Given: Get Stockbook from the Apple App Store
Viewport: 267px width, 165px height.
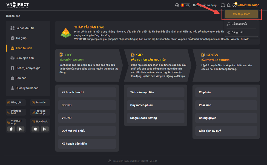Looking at the screenshot, I should [35, 129].
